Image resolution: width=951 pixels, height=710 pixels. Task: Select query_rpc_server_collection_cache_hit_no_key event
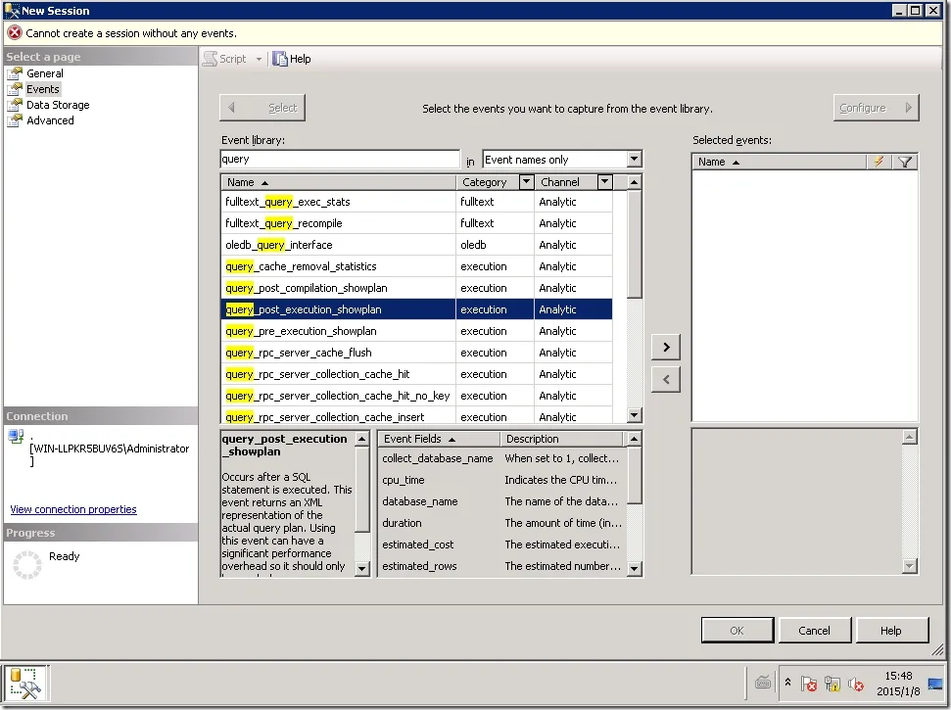coord(416,396)
